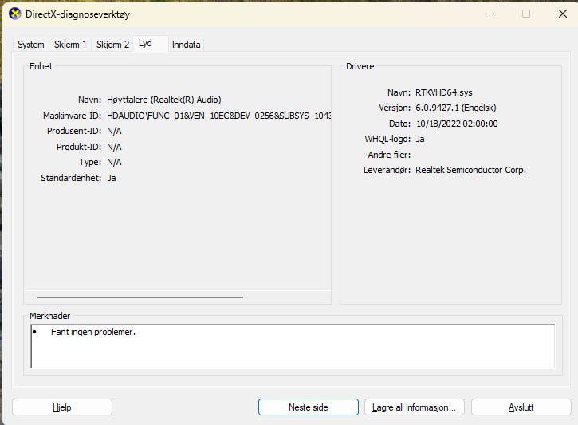Select the text Høyttalere (Realtek(R) Audio)

[x=164, y=100]
